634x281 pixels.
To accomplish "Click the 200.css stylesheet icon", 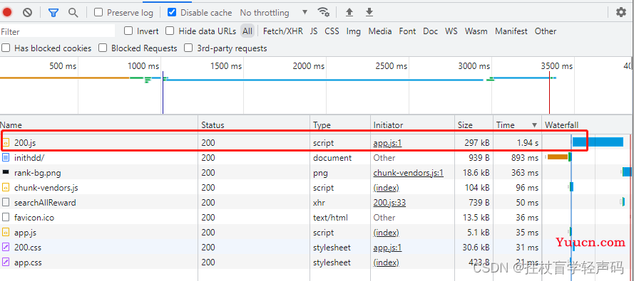I will click(6, 247).
